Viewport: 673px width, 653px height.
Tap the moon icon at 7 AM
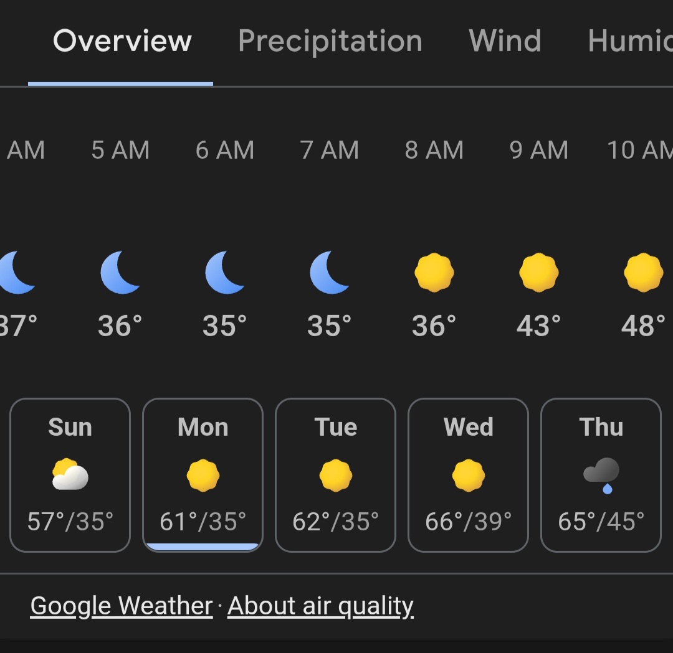[329, 273]
